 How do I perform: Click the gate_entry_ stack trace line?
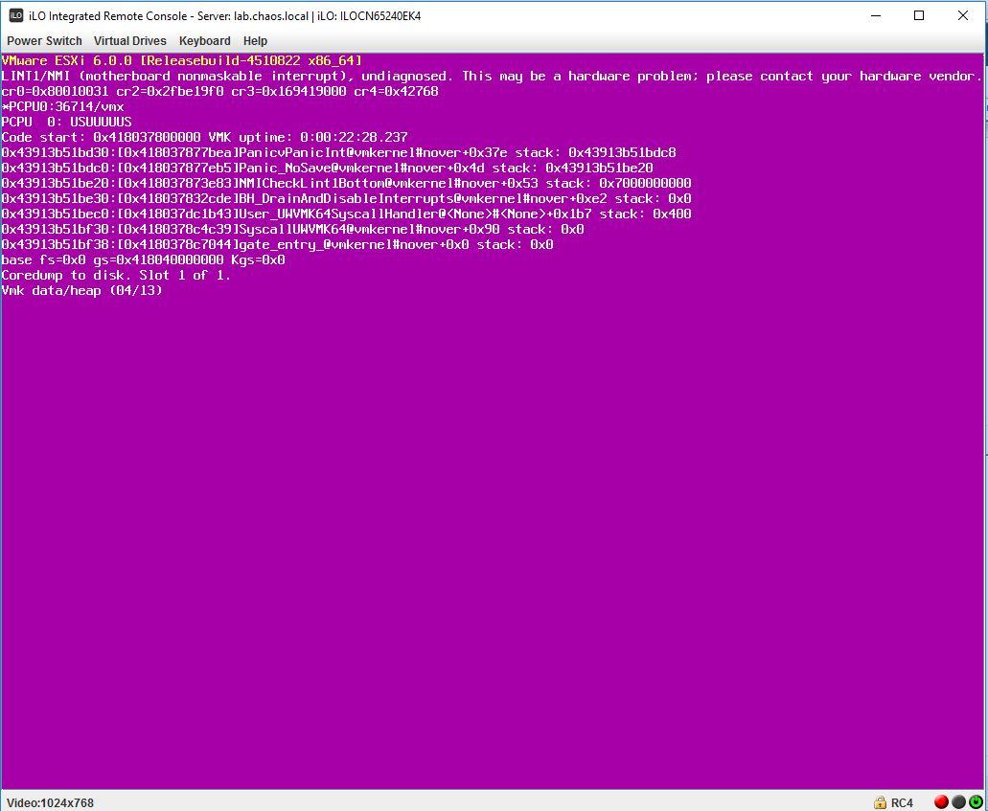click(277, 244)
